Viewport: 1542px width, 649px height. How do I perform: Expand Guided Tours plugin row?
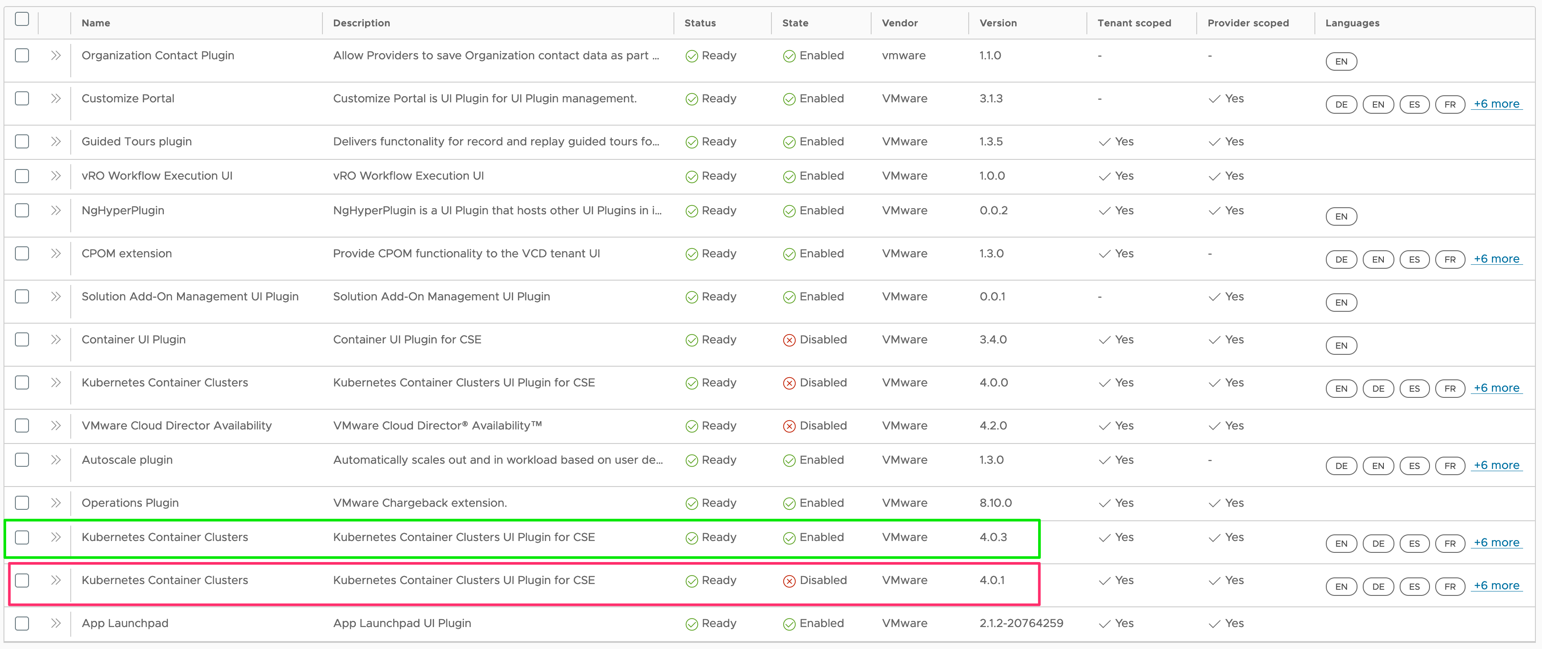[56, 142]
